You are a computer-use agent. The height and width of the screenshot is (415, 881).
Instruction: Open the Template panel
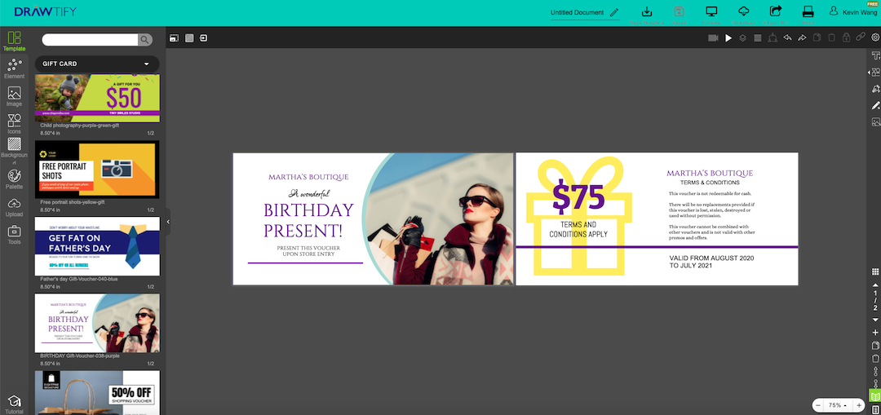coord(14,42)
